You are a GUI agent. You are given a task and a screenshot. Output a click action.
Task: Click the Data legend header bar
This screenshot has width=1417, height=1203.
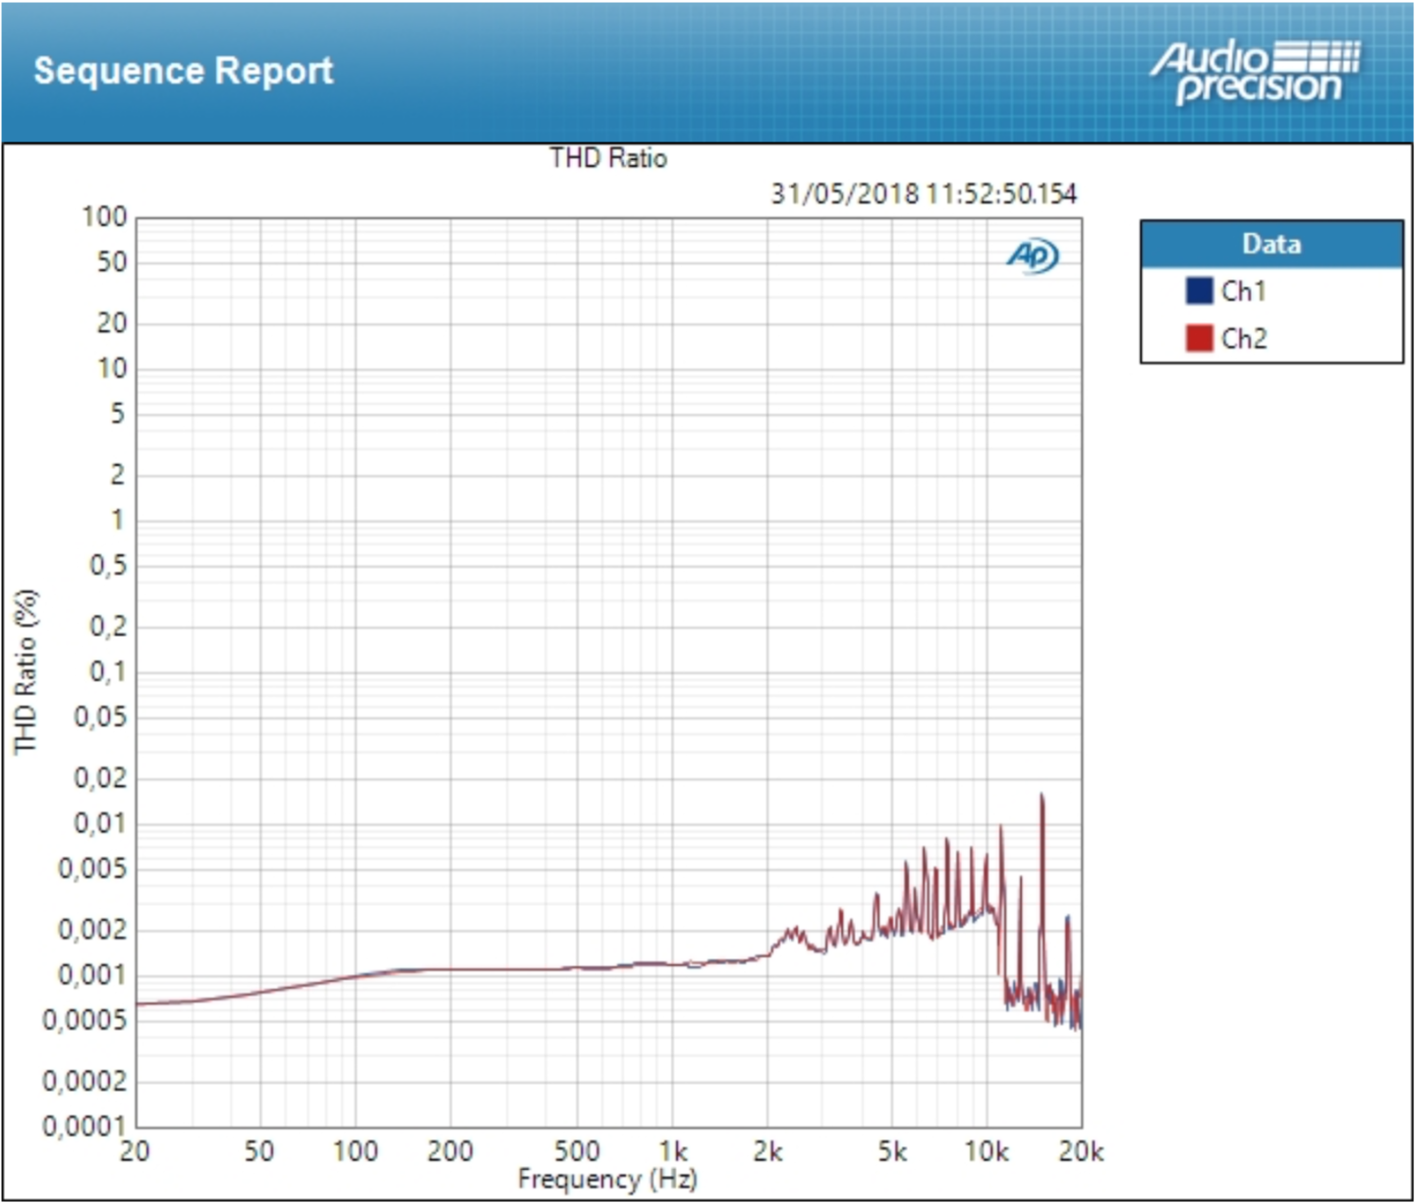pos(1271,244)
